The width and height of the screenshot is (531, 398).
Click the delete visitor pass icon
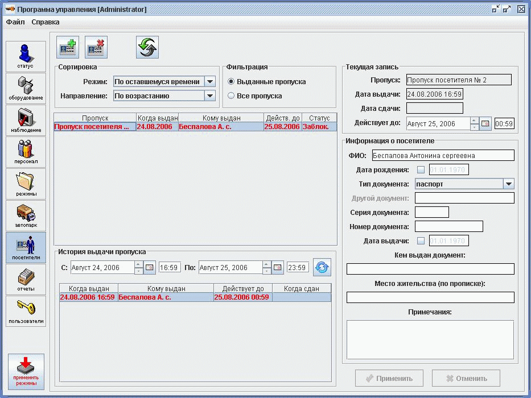point(96,47)
